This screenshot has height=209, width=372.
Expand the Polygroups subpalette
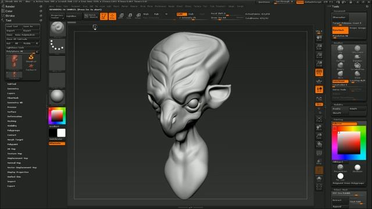(13, 131)
